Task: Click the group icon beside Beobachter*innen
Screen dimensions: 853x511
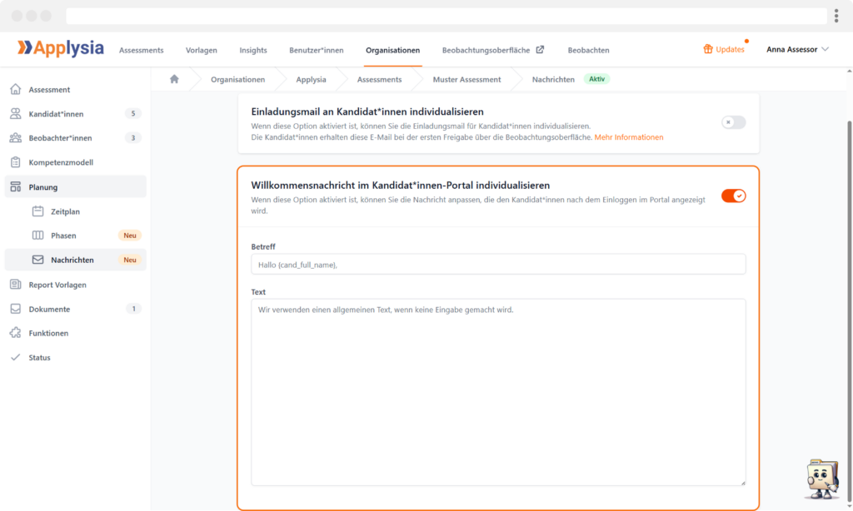Action: pyautogui.click(x=15, y=137)
